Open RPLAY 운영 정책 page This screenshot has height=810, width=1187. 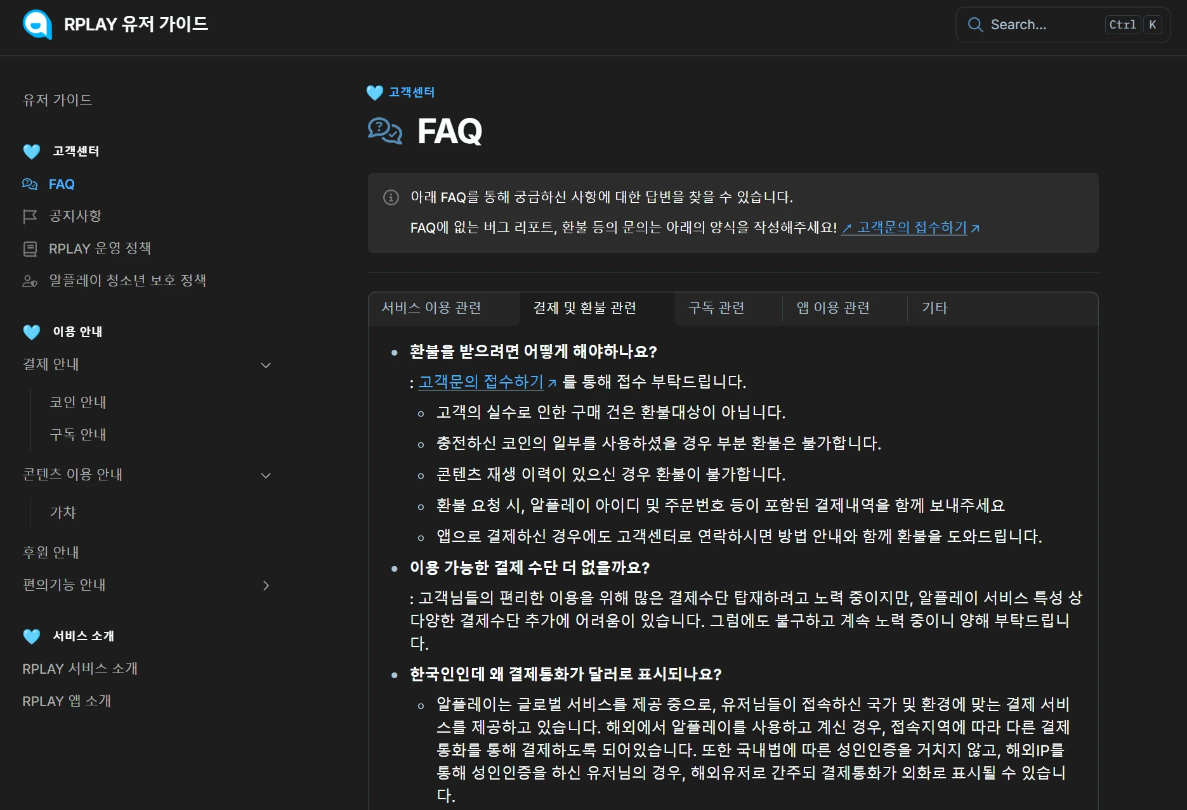tap(100, 248)
